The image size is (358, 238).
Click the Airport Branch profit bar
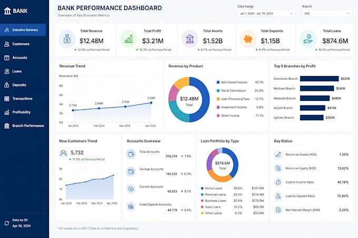313,108
